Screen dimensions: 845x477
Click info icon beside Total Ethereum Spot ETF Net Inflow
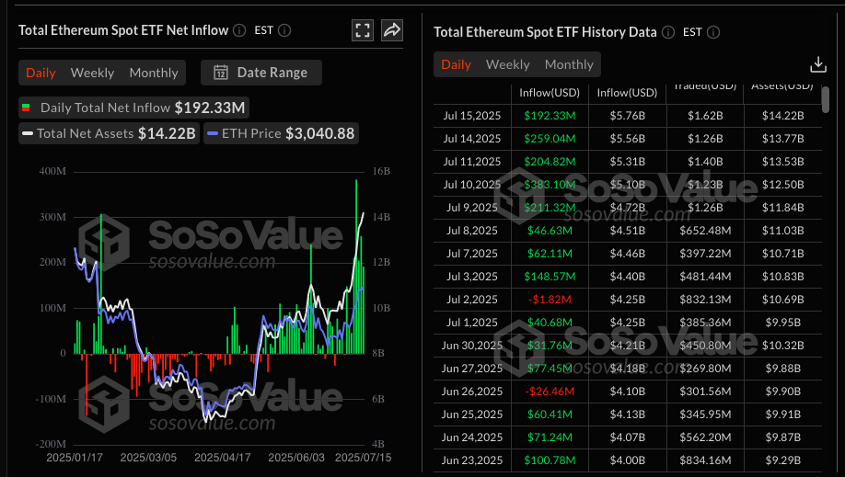point(239,30)
